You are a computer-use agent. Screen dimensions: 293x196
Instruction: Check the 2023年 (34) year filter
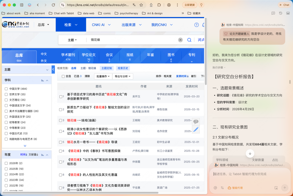click(6, 180)
